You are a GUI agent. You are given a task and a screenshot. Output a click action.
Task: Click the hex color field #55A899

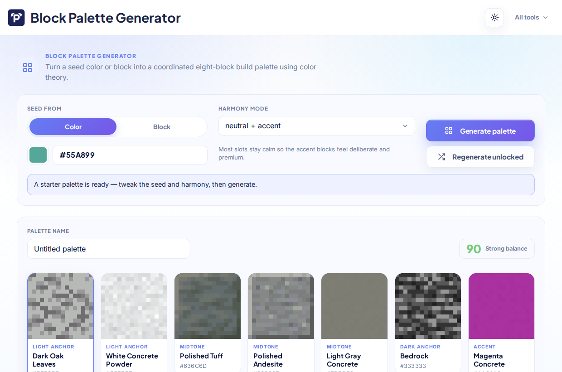130,155
